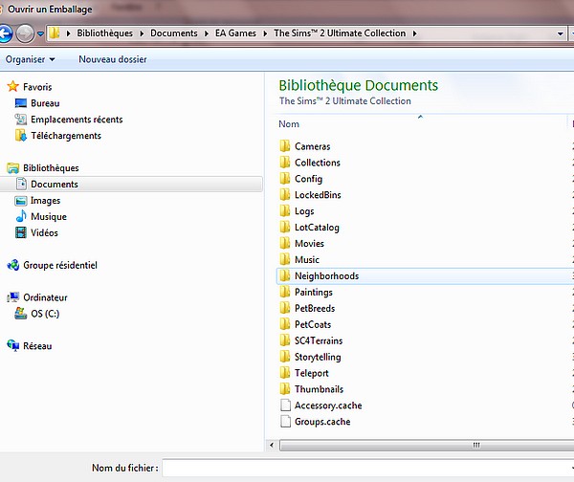
Task: Select the Storytelling folder
Action: pyautogui.click(x=310, y=357)
